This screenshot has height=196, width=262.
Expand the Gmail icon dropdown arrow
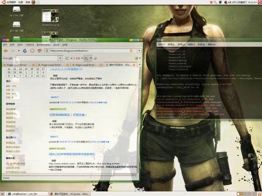(x=82, y=58)
